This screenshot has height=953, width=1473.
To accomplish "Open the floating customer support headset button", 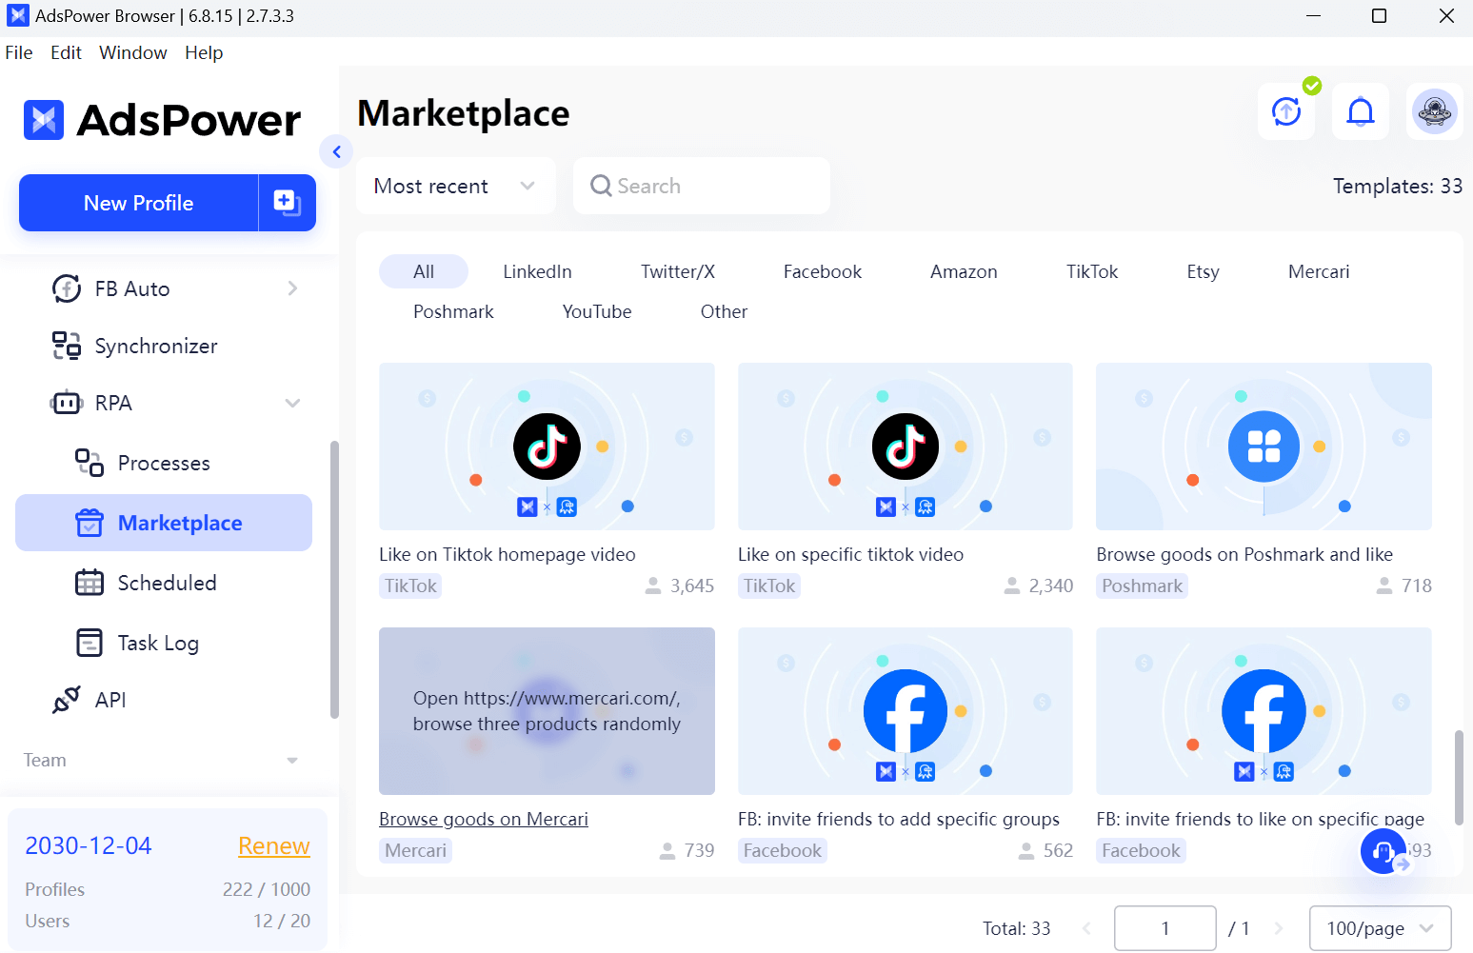I will tap(1383, 851).
